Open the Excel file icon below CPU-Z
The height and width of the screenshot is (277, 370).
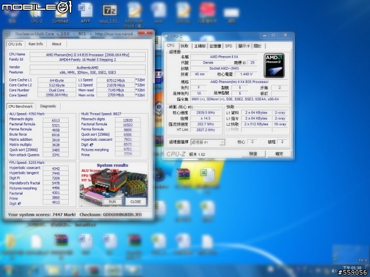(208, 175)
